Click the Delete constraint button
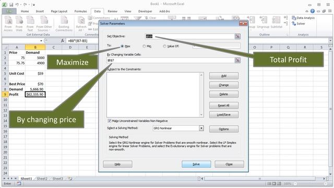The image size is (334, 188). point(224,94)
